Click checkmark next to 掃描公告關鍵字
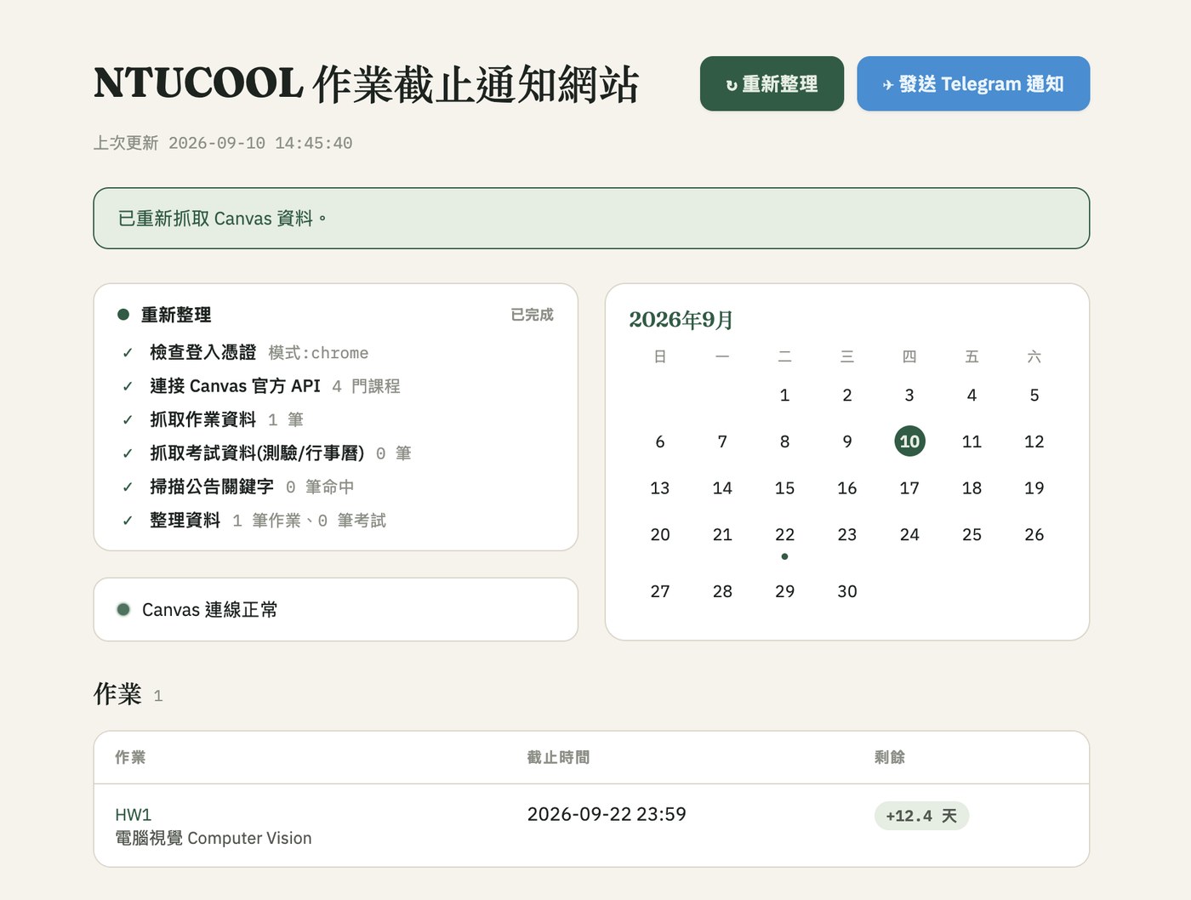This screenshot has width=1191, height=900. 128,487
